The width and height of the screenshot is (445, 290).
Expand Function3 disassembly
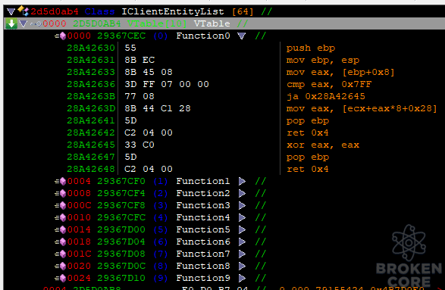click(242, 205)
